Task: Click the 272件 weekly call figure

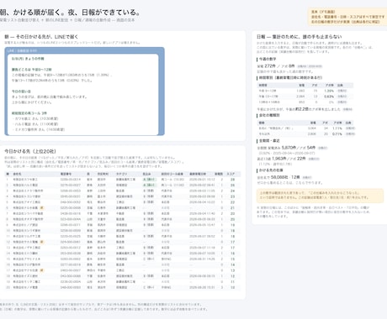Action: pyautogui.click(x=270, y=66)
